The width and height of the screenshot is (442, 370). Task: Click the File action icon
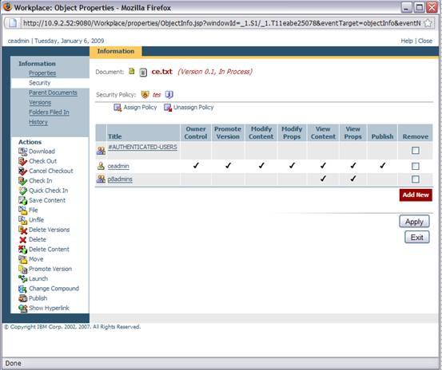click(22, 210)
